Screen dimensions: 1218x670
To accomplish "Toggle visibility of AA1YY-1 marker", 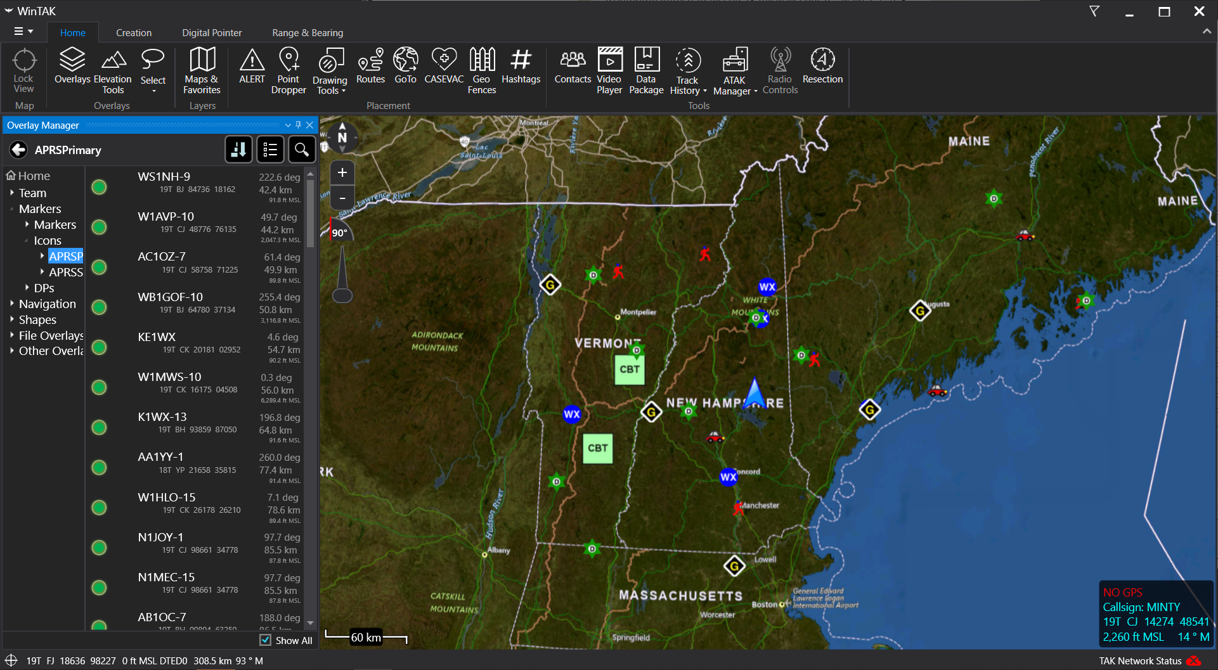I will [99, 467].
